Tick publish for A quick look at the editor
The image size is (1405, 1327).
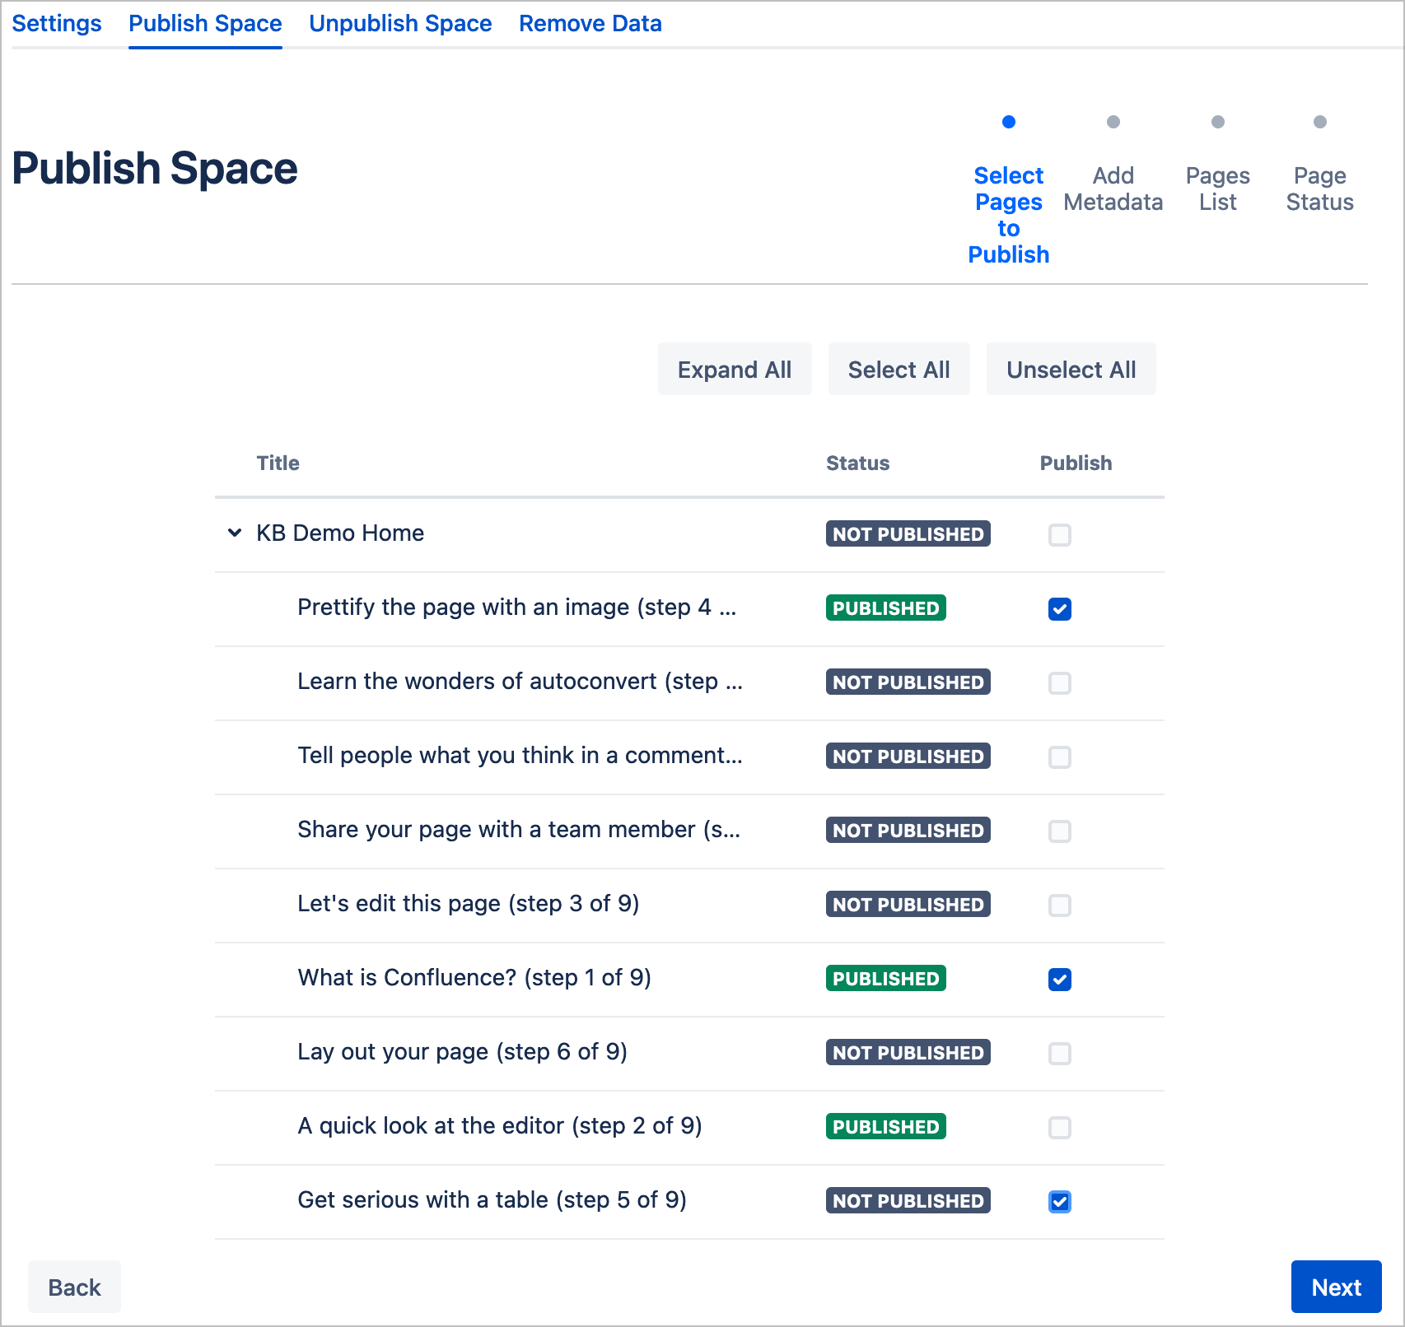1059,1128
